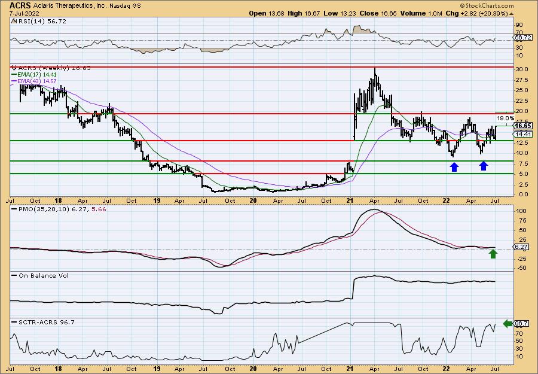Click the 6.27 PMO value tag
The image size is (538, 374).
(x=522, y=247)
